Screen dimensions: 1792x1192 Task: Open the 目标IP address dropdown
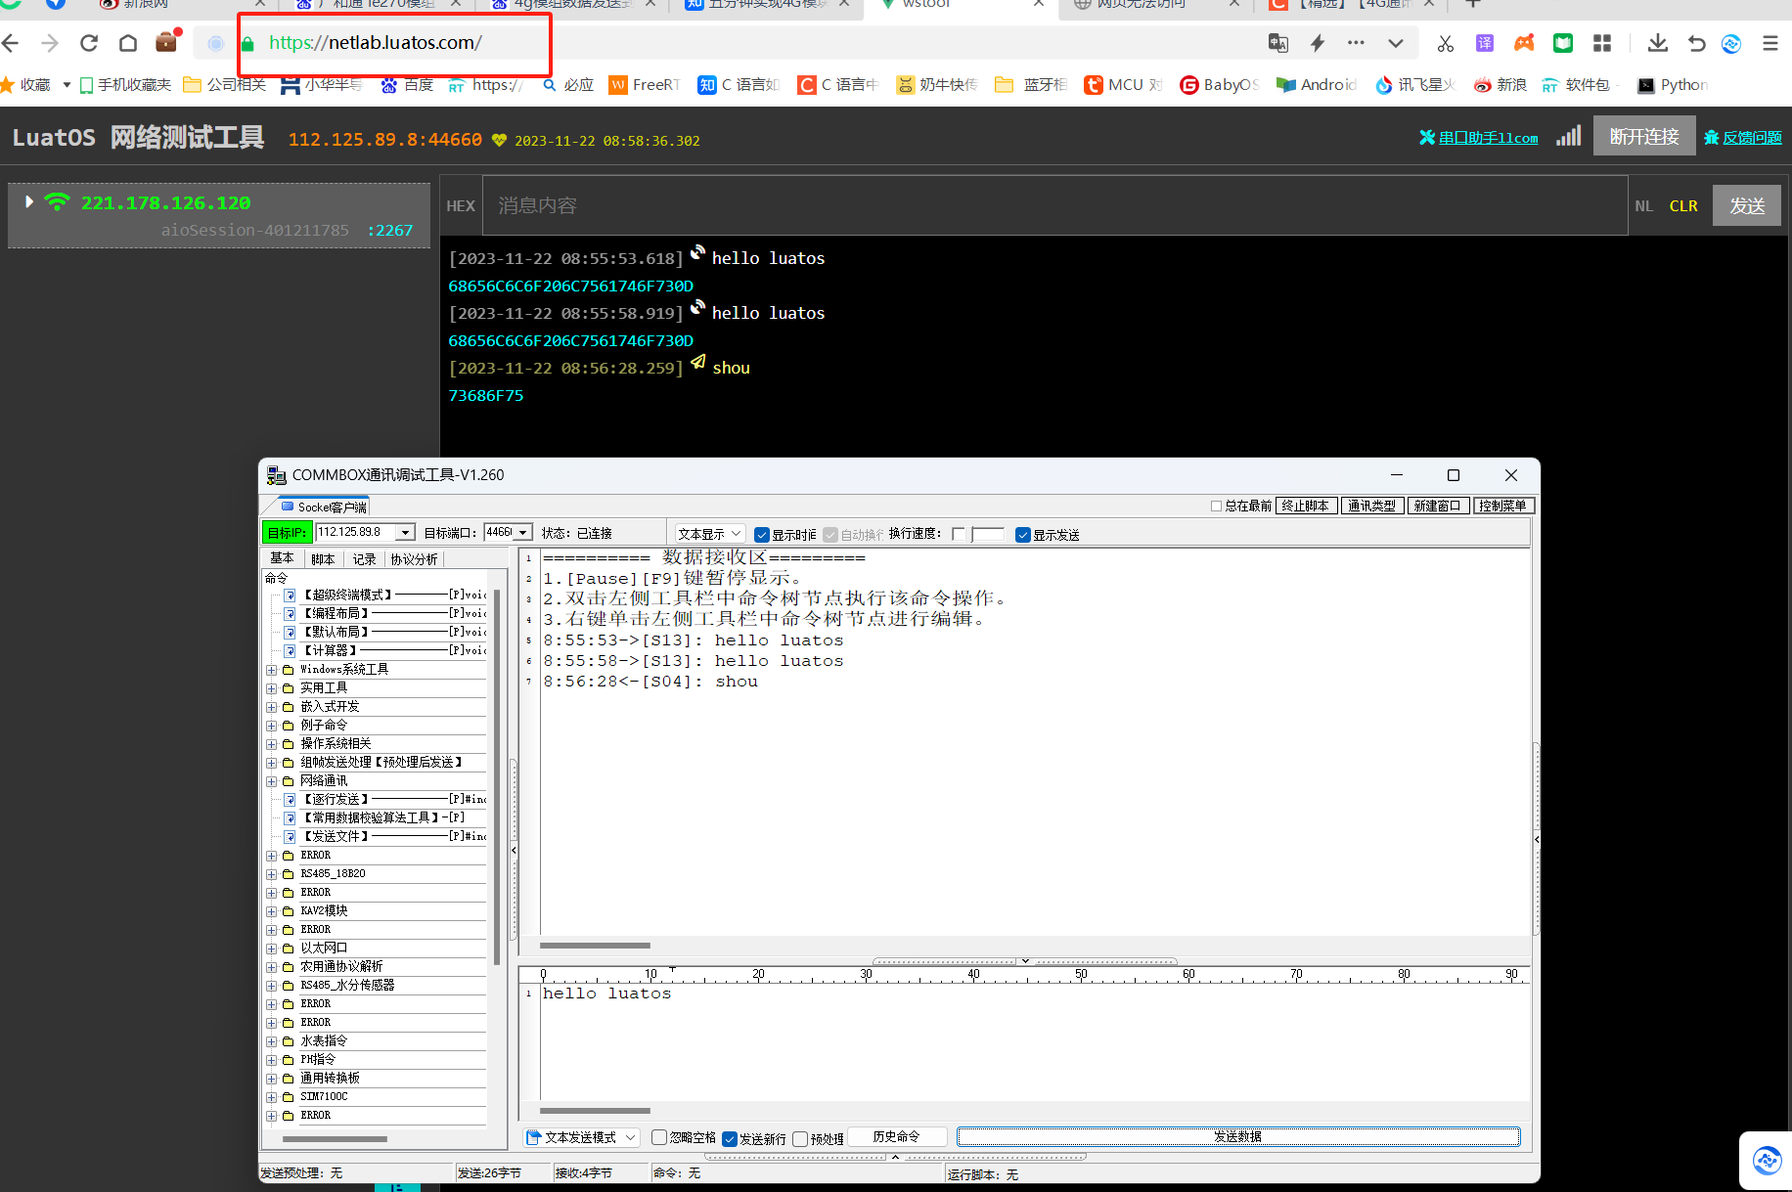tap(405, 532)
